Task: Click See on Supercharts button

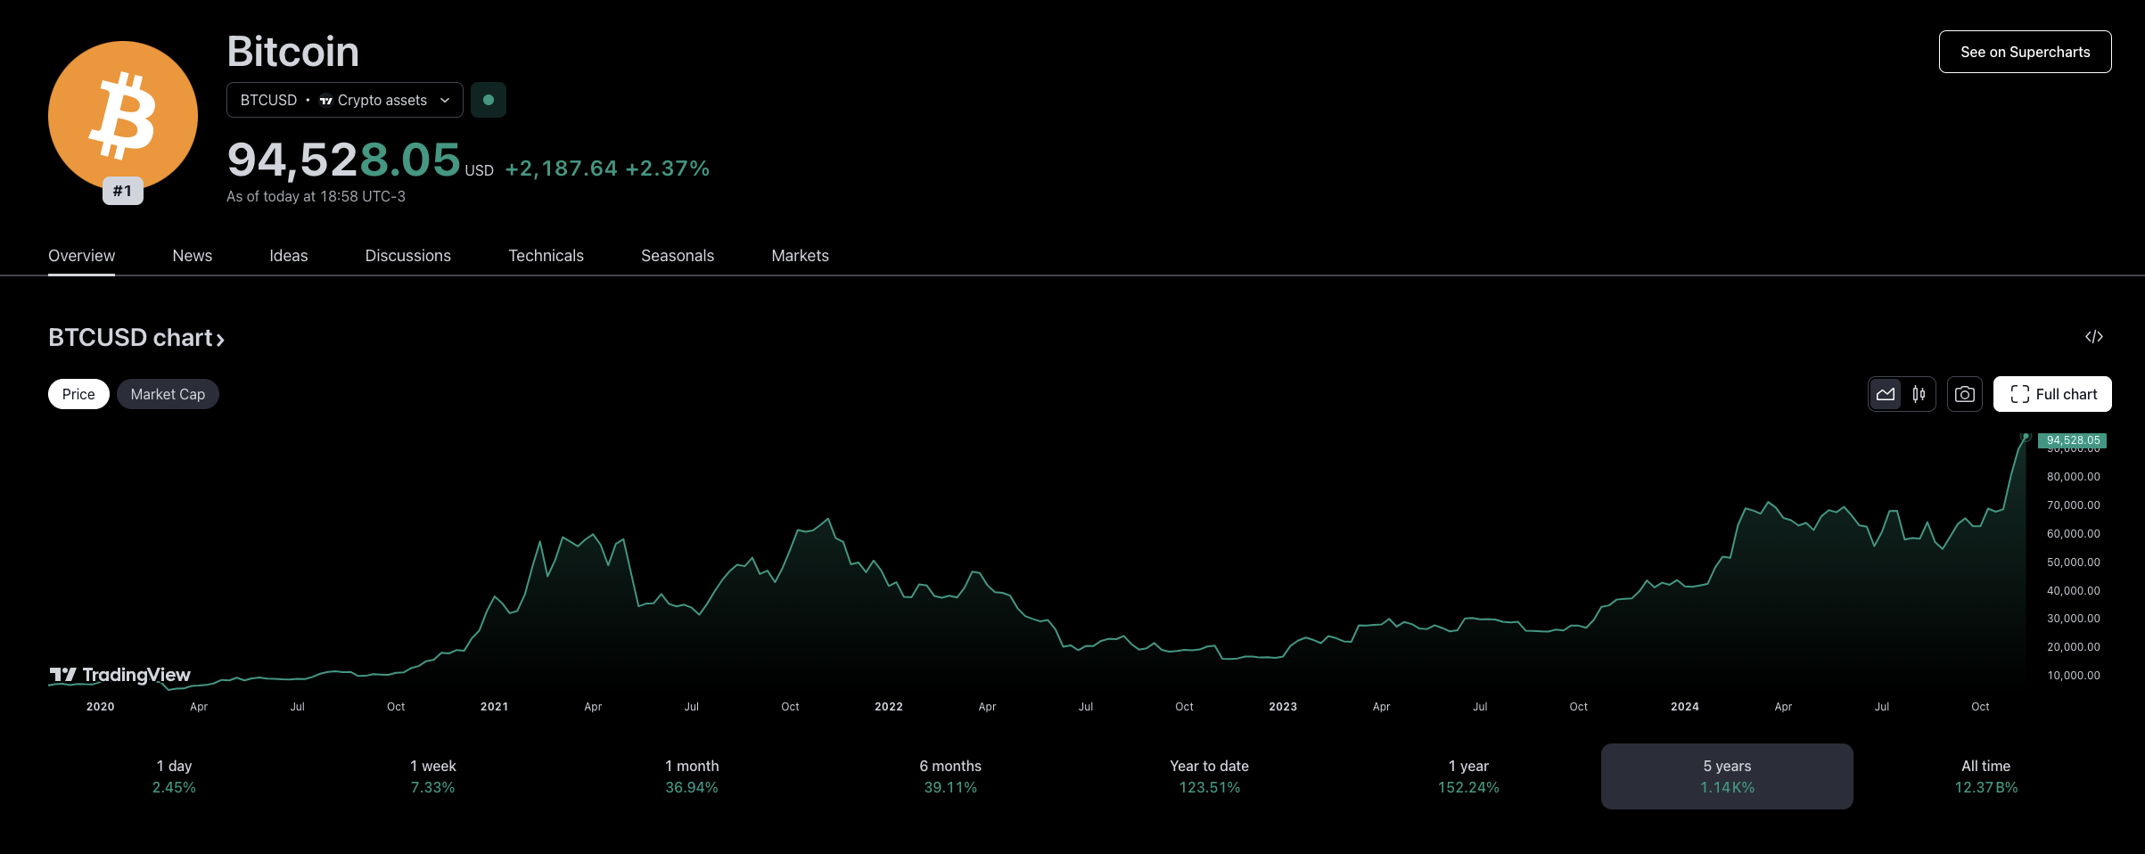Action: (x=2026, y=52)
